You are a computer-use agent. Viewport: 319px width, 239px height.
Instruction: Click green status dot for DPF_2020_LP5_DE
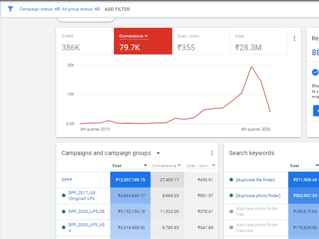[64, 212]
